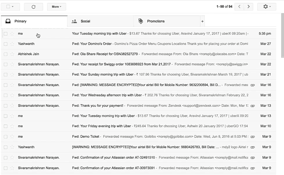The image size is (284, 175).
Task: Select checkbox for Swiggy order email
Action: coord(6,64)
